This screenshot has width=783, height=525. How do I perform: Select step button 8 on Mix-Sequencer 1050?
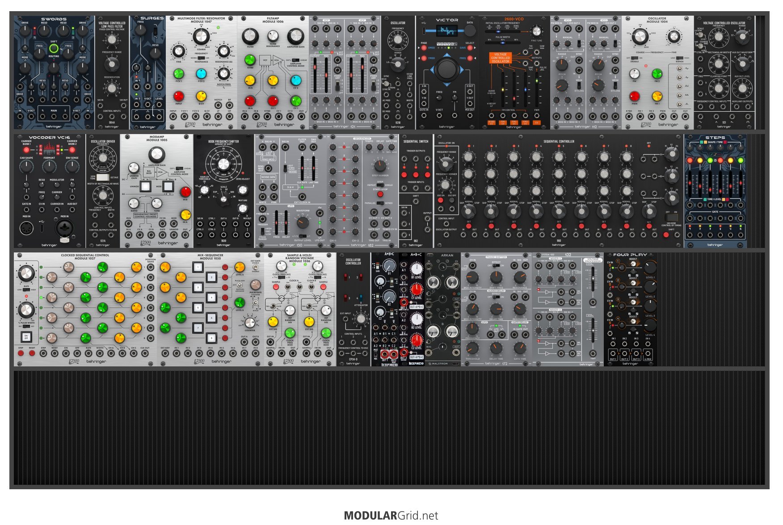coord(211,338)
